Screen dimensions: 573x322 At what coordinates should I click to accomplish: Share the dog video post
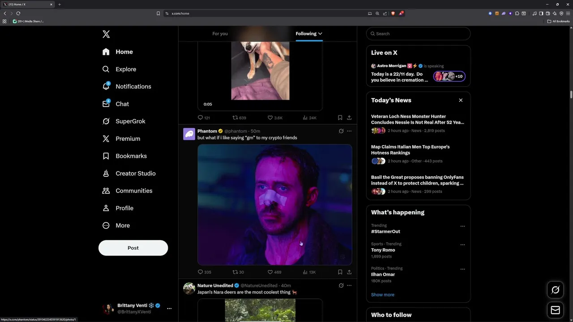349,118
